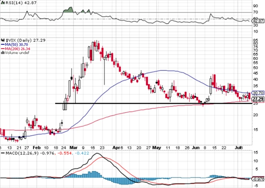
Task: Select the Volume undef legend item
Action: pyautogui.click(x=13, y=53)
